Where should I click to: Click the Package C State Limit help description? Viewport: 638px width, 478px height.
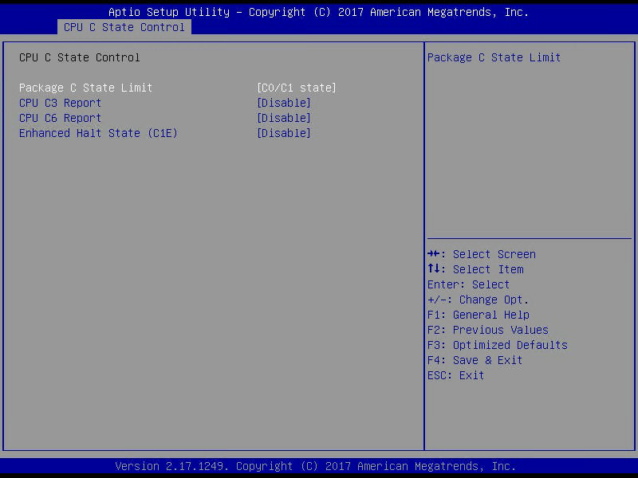(x=494, y=57)
